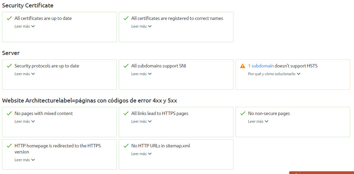Screen dimensions: 354x174
Task: Expand Leer más under All certificates are up to date
Action: [25, 26]
